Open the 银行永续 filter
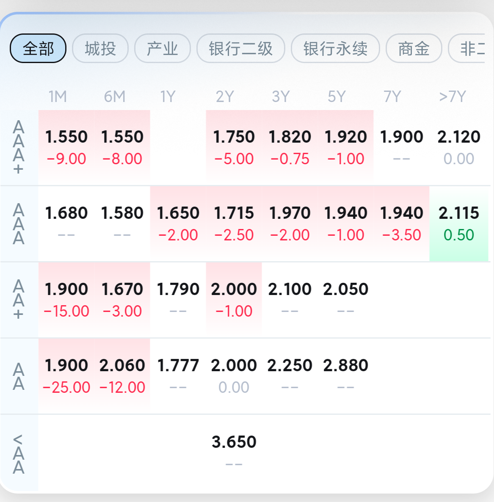The image size is (494, 502). pos(335,48)
